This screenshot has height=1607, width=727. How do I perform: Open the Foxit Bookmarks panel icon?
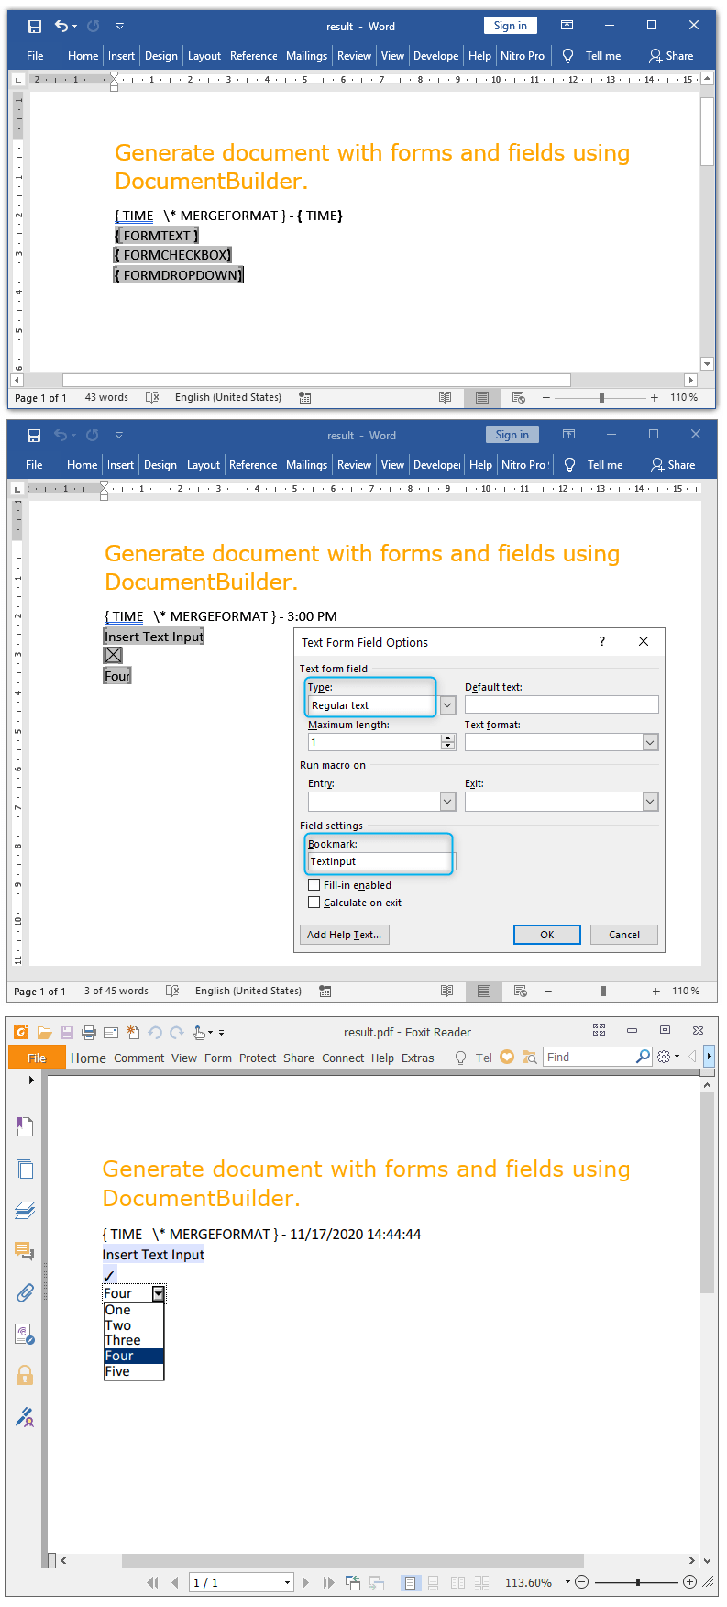25,1126
